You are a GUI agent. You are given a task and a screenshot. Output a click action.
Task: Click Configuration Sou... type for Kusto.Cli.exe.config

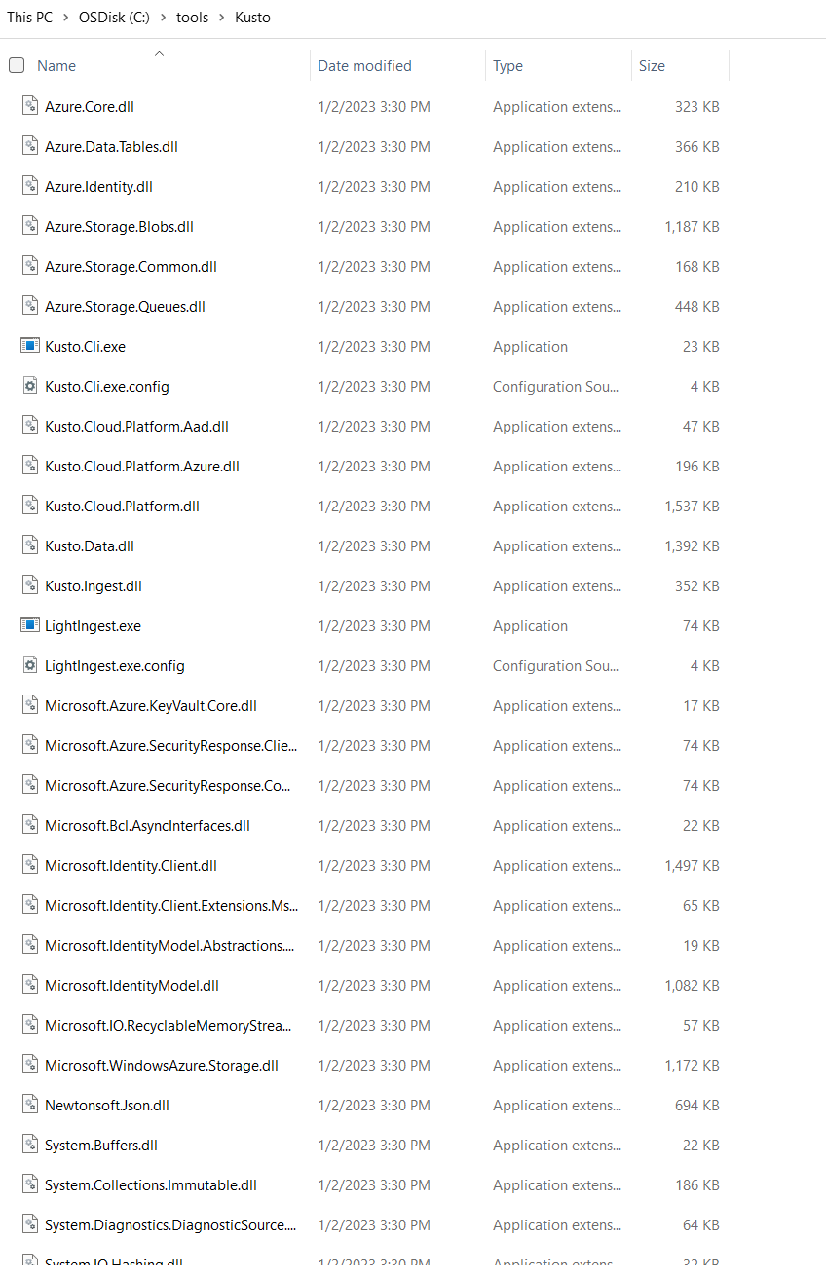(556, 387)
